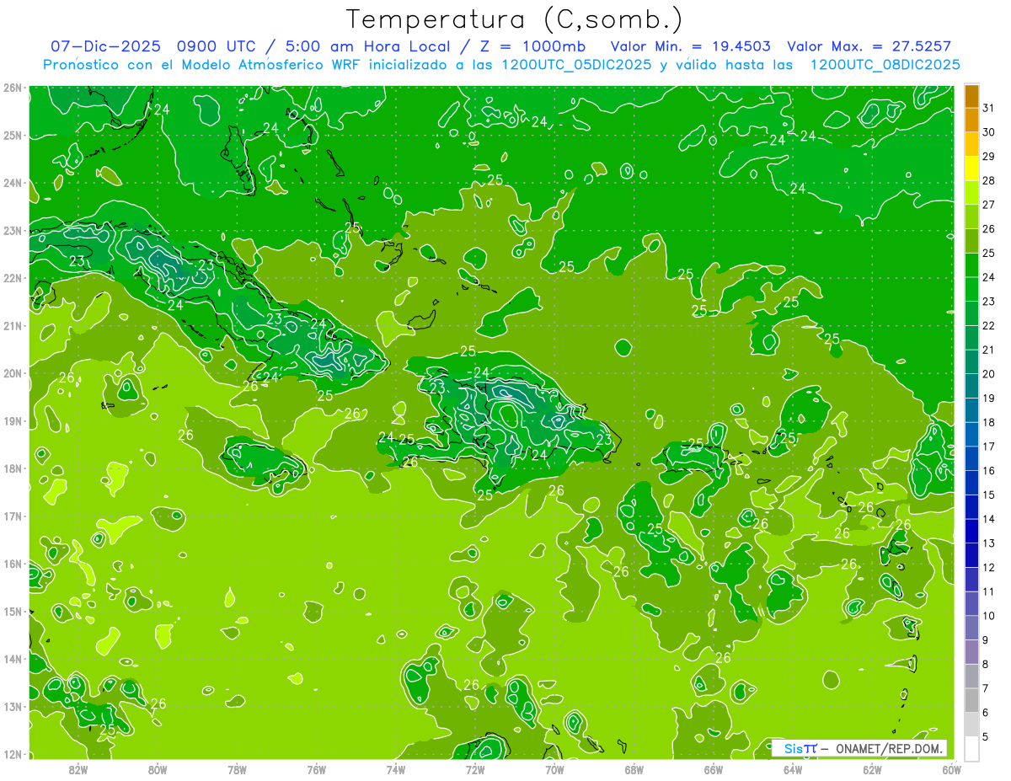Screen dimensions: 1011x781
Task: Click the color scale label 9
Action: click(x=986, y=639)
